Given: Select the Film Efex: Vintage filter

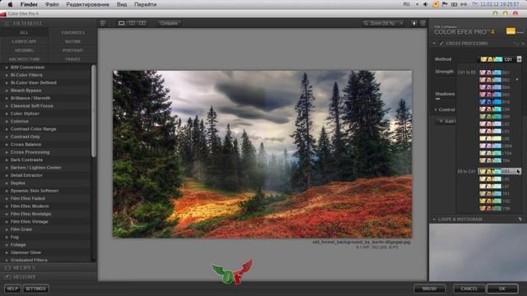Looking at the screenshot, I should pyautogui.click(x=30, y=222).
